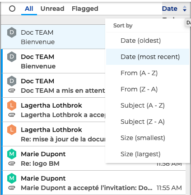Click Marie Dupont's green avatar on Re: logo BM
Screen dimensions: 191x195
[x=12, y=154]
